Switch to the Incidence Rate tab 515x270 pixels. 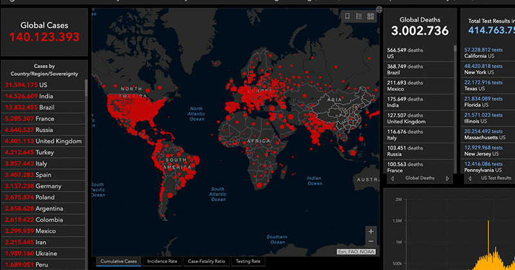pos(162,262)
